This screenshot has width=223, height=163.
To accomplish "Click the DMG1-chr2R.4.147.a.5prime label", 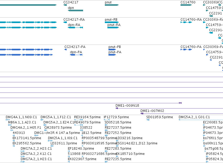I will pyautogui.click(x=57, y=133).
